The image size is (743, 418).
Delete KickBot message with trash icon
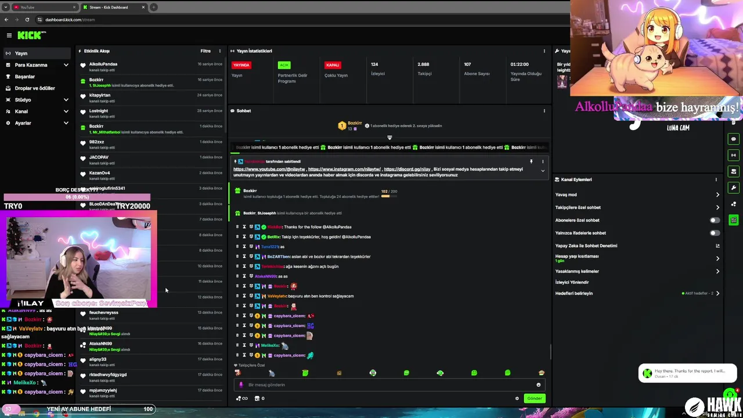click(x=237, y=227)
